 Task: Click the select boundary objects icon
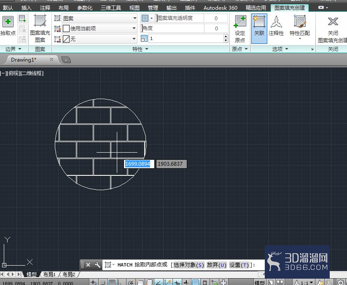22,19
